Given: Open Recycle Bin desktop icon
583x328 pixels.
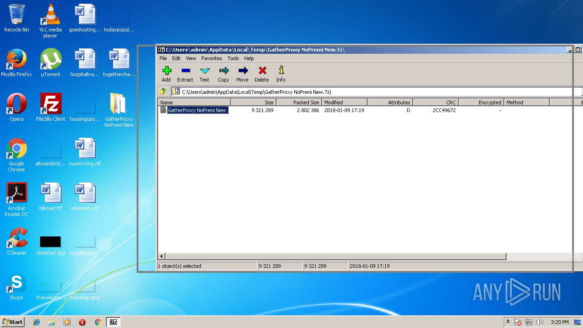Looking at the screenshot, I should 16,18.
